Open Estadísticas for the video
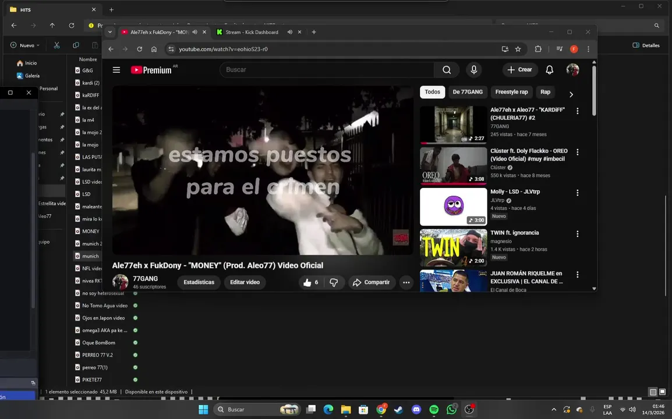 199,282
